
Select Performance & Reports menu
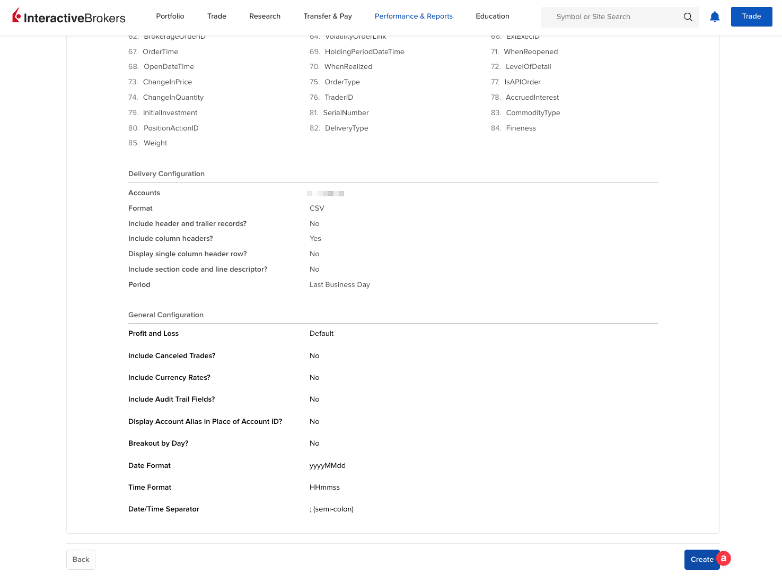pos(414,16)
